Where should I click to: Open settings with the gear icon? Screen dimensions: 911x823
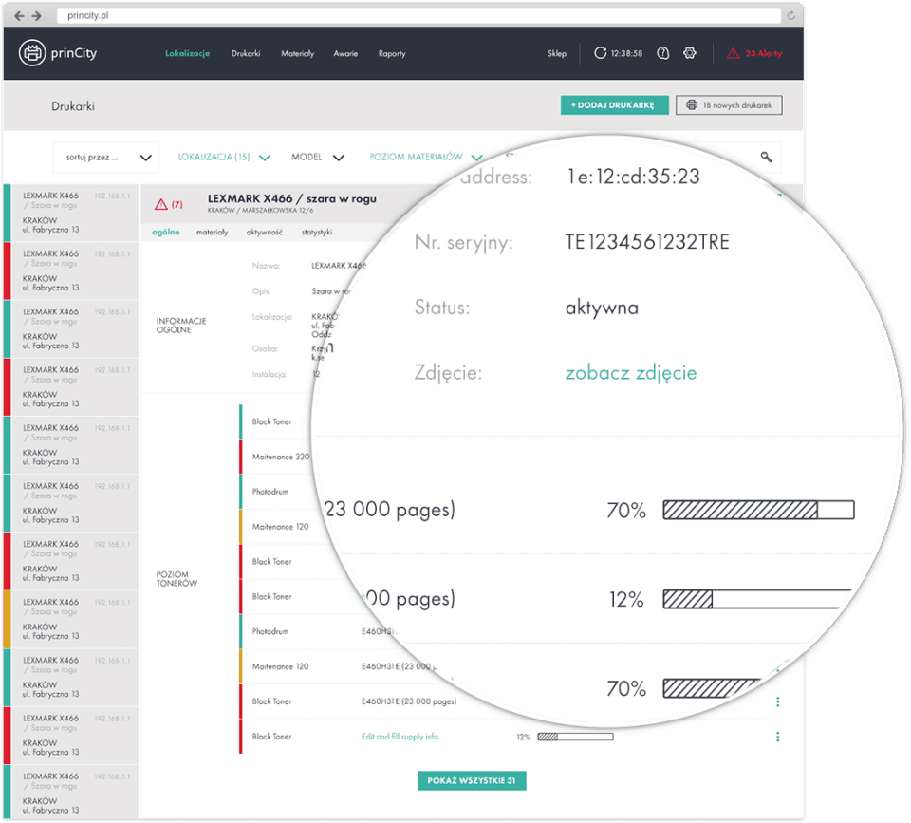690,53
